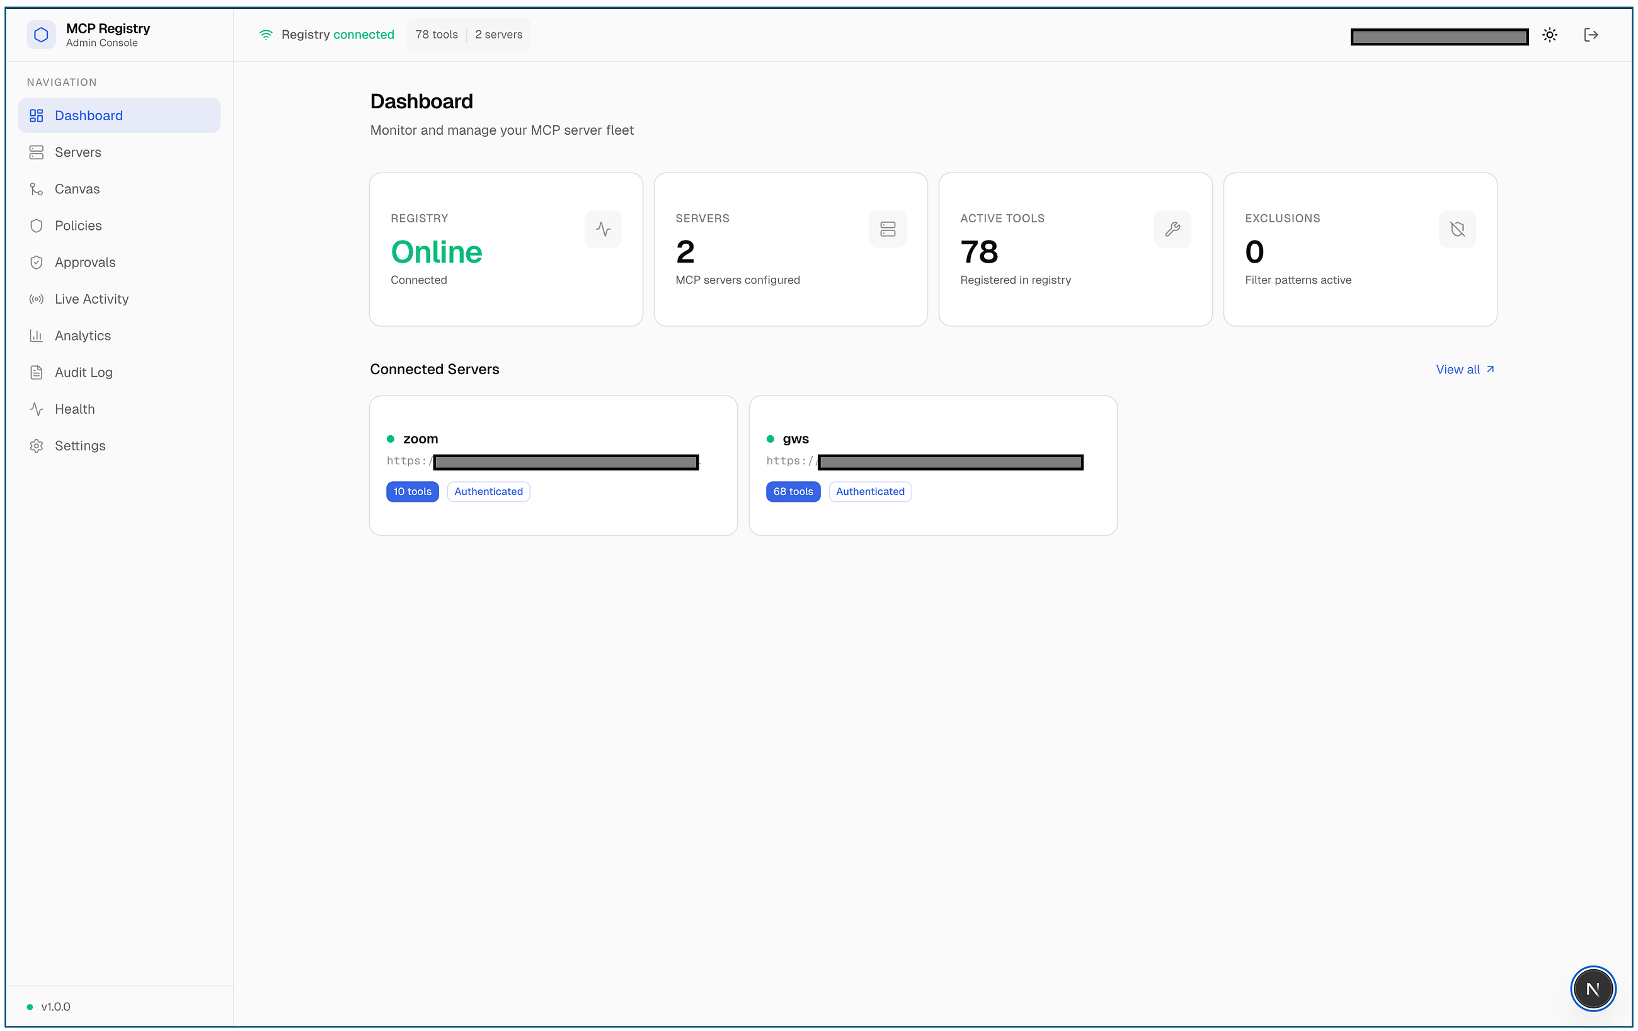Click the logout icon in the header

pyautogui.click(x=1591, y=35)
